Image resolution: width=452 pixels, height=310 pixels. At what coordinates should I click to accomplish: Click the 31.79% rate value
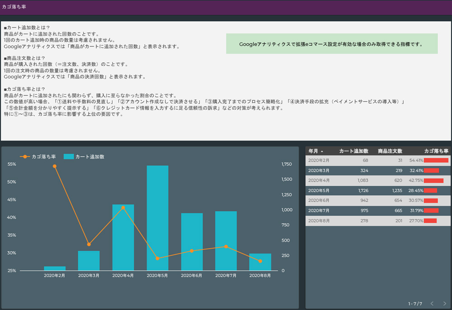417,211
